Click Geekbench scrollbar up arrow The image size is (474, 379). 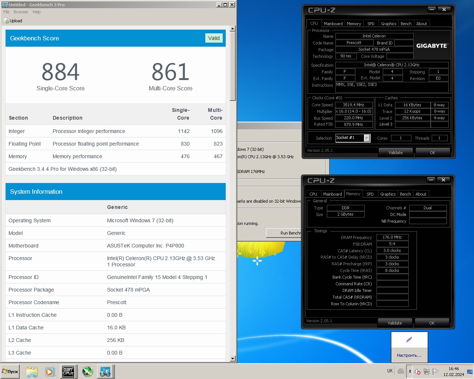pyautogui.click(x=233, y=29)
